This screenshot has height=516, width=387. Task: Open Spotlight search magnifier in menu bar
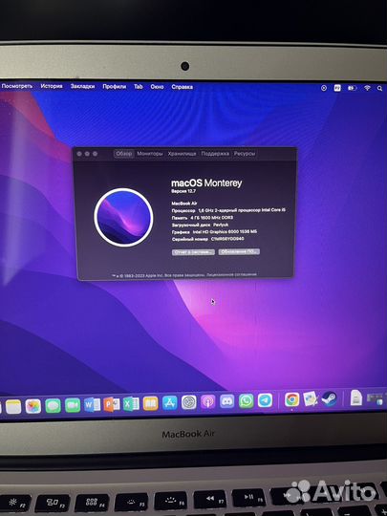[379, 88]
